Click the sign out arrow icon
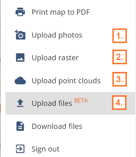 [20, 149]
